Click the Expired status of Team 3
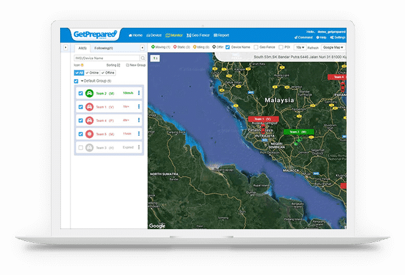This screenshot has height=275, width=405. pyautogui.click(x=128, y=148)
